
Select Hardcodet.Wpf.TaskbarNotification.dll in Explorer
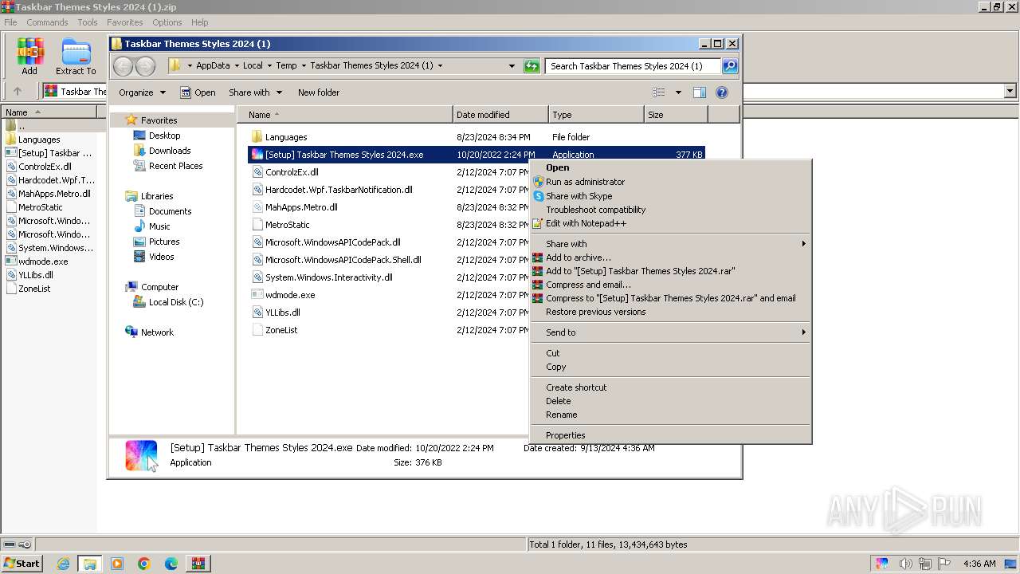[339, 190]
